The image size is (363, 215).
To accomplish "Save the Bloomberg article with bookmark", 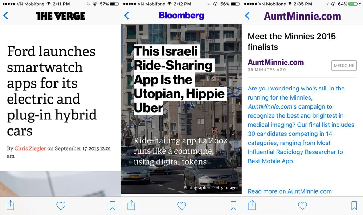I will coord(233,206).
